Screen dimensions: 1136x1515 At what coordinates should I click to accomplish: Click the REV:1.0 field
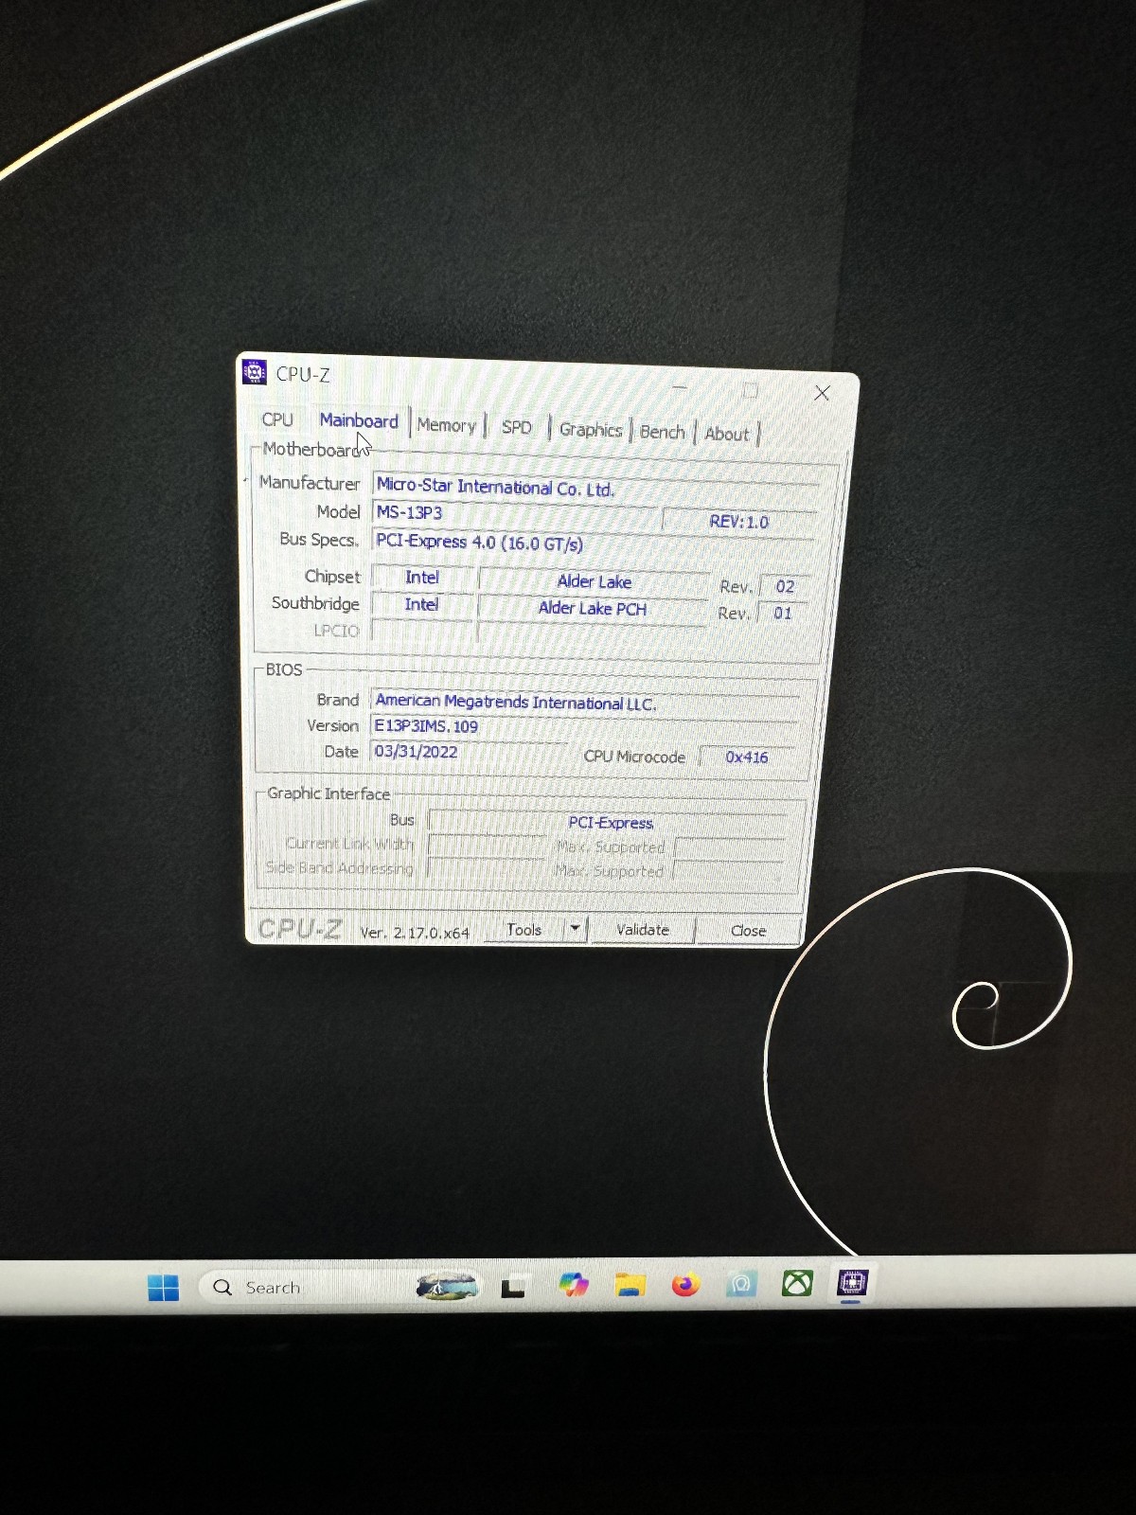[x=738, y=522]
